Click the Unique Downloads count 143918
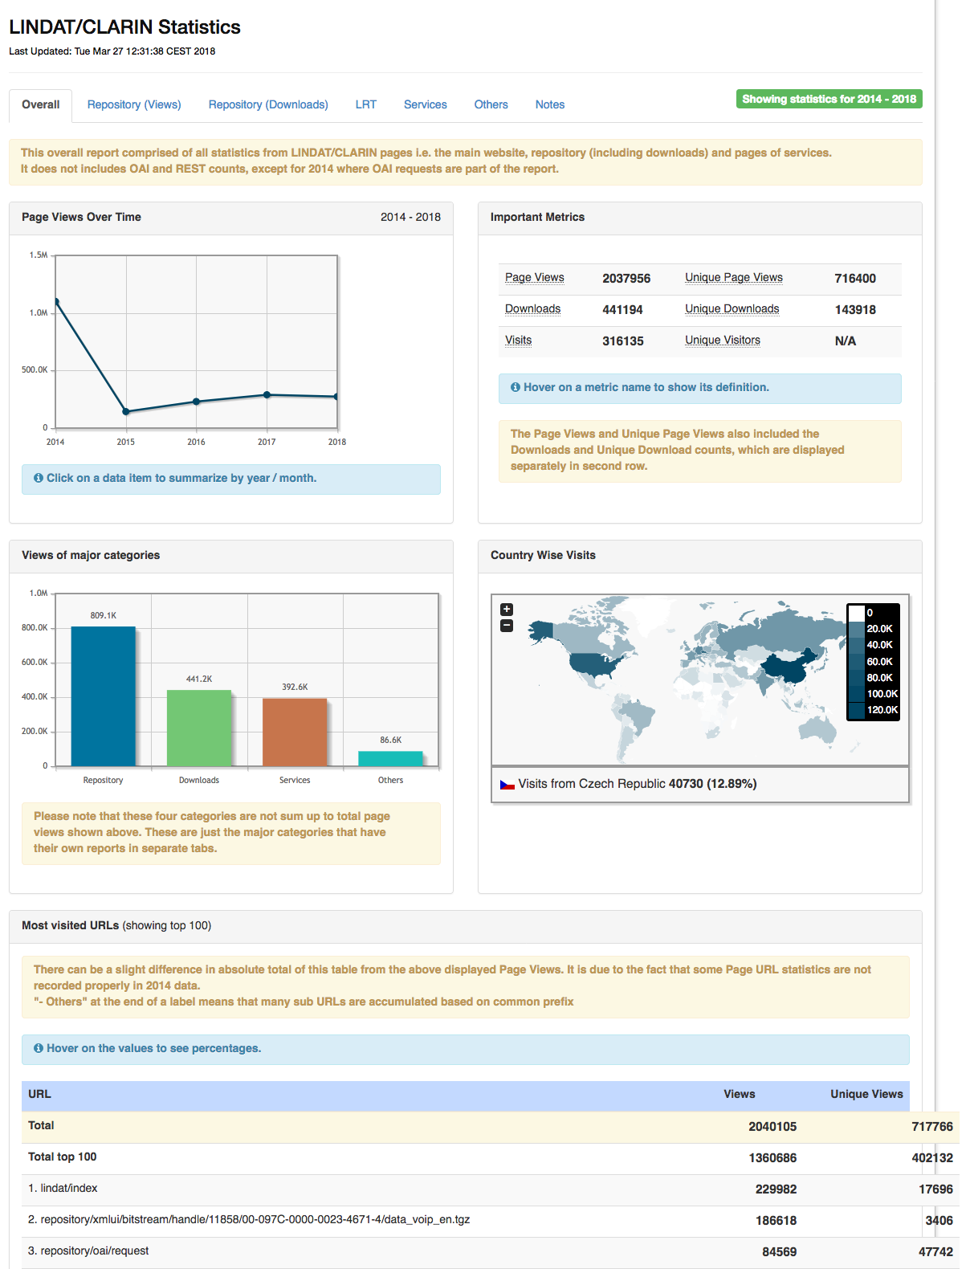The image size is (970, 1269). (x=855, y=310)
